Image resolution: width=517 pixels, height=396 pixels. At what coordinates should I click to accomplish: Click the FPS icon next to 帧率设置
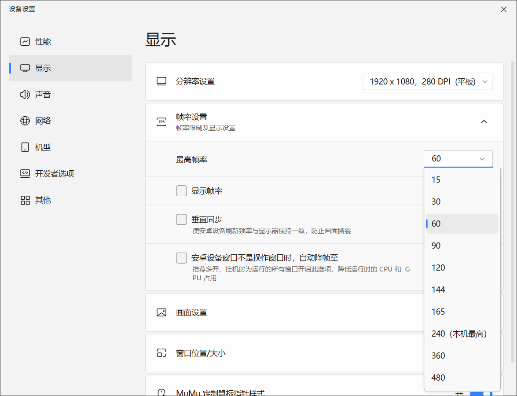161,122
